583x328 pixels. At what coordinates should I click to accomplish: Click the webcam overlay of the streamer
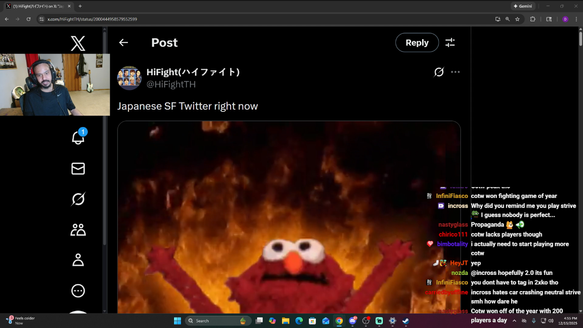[55, 84]
